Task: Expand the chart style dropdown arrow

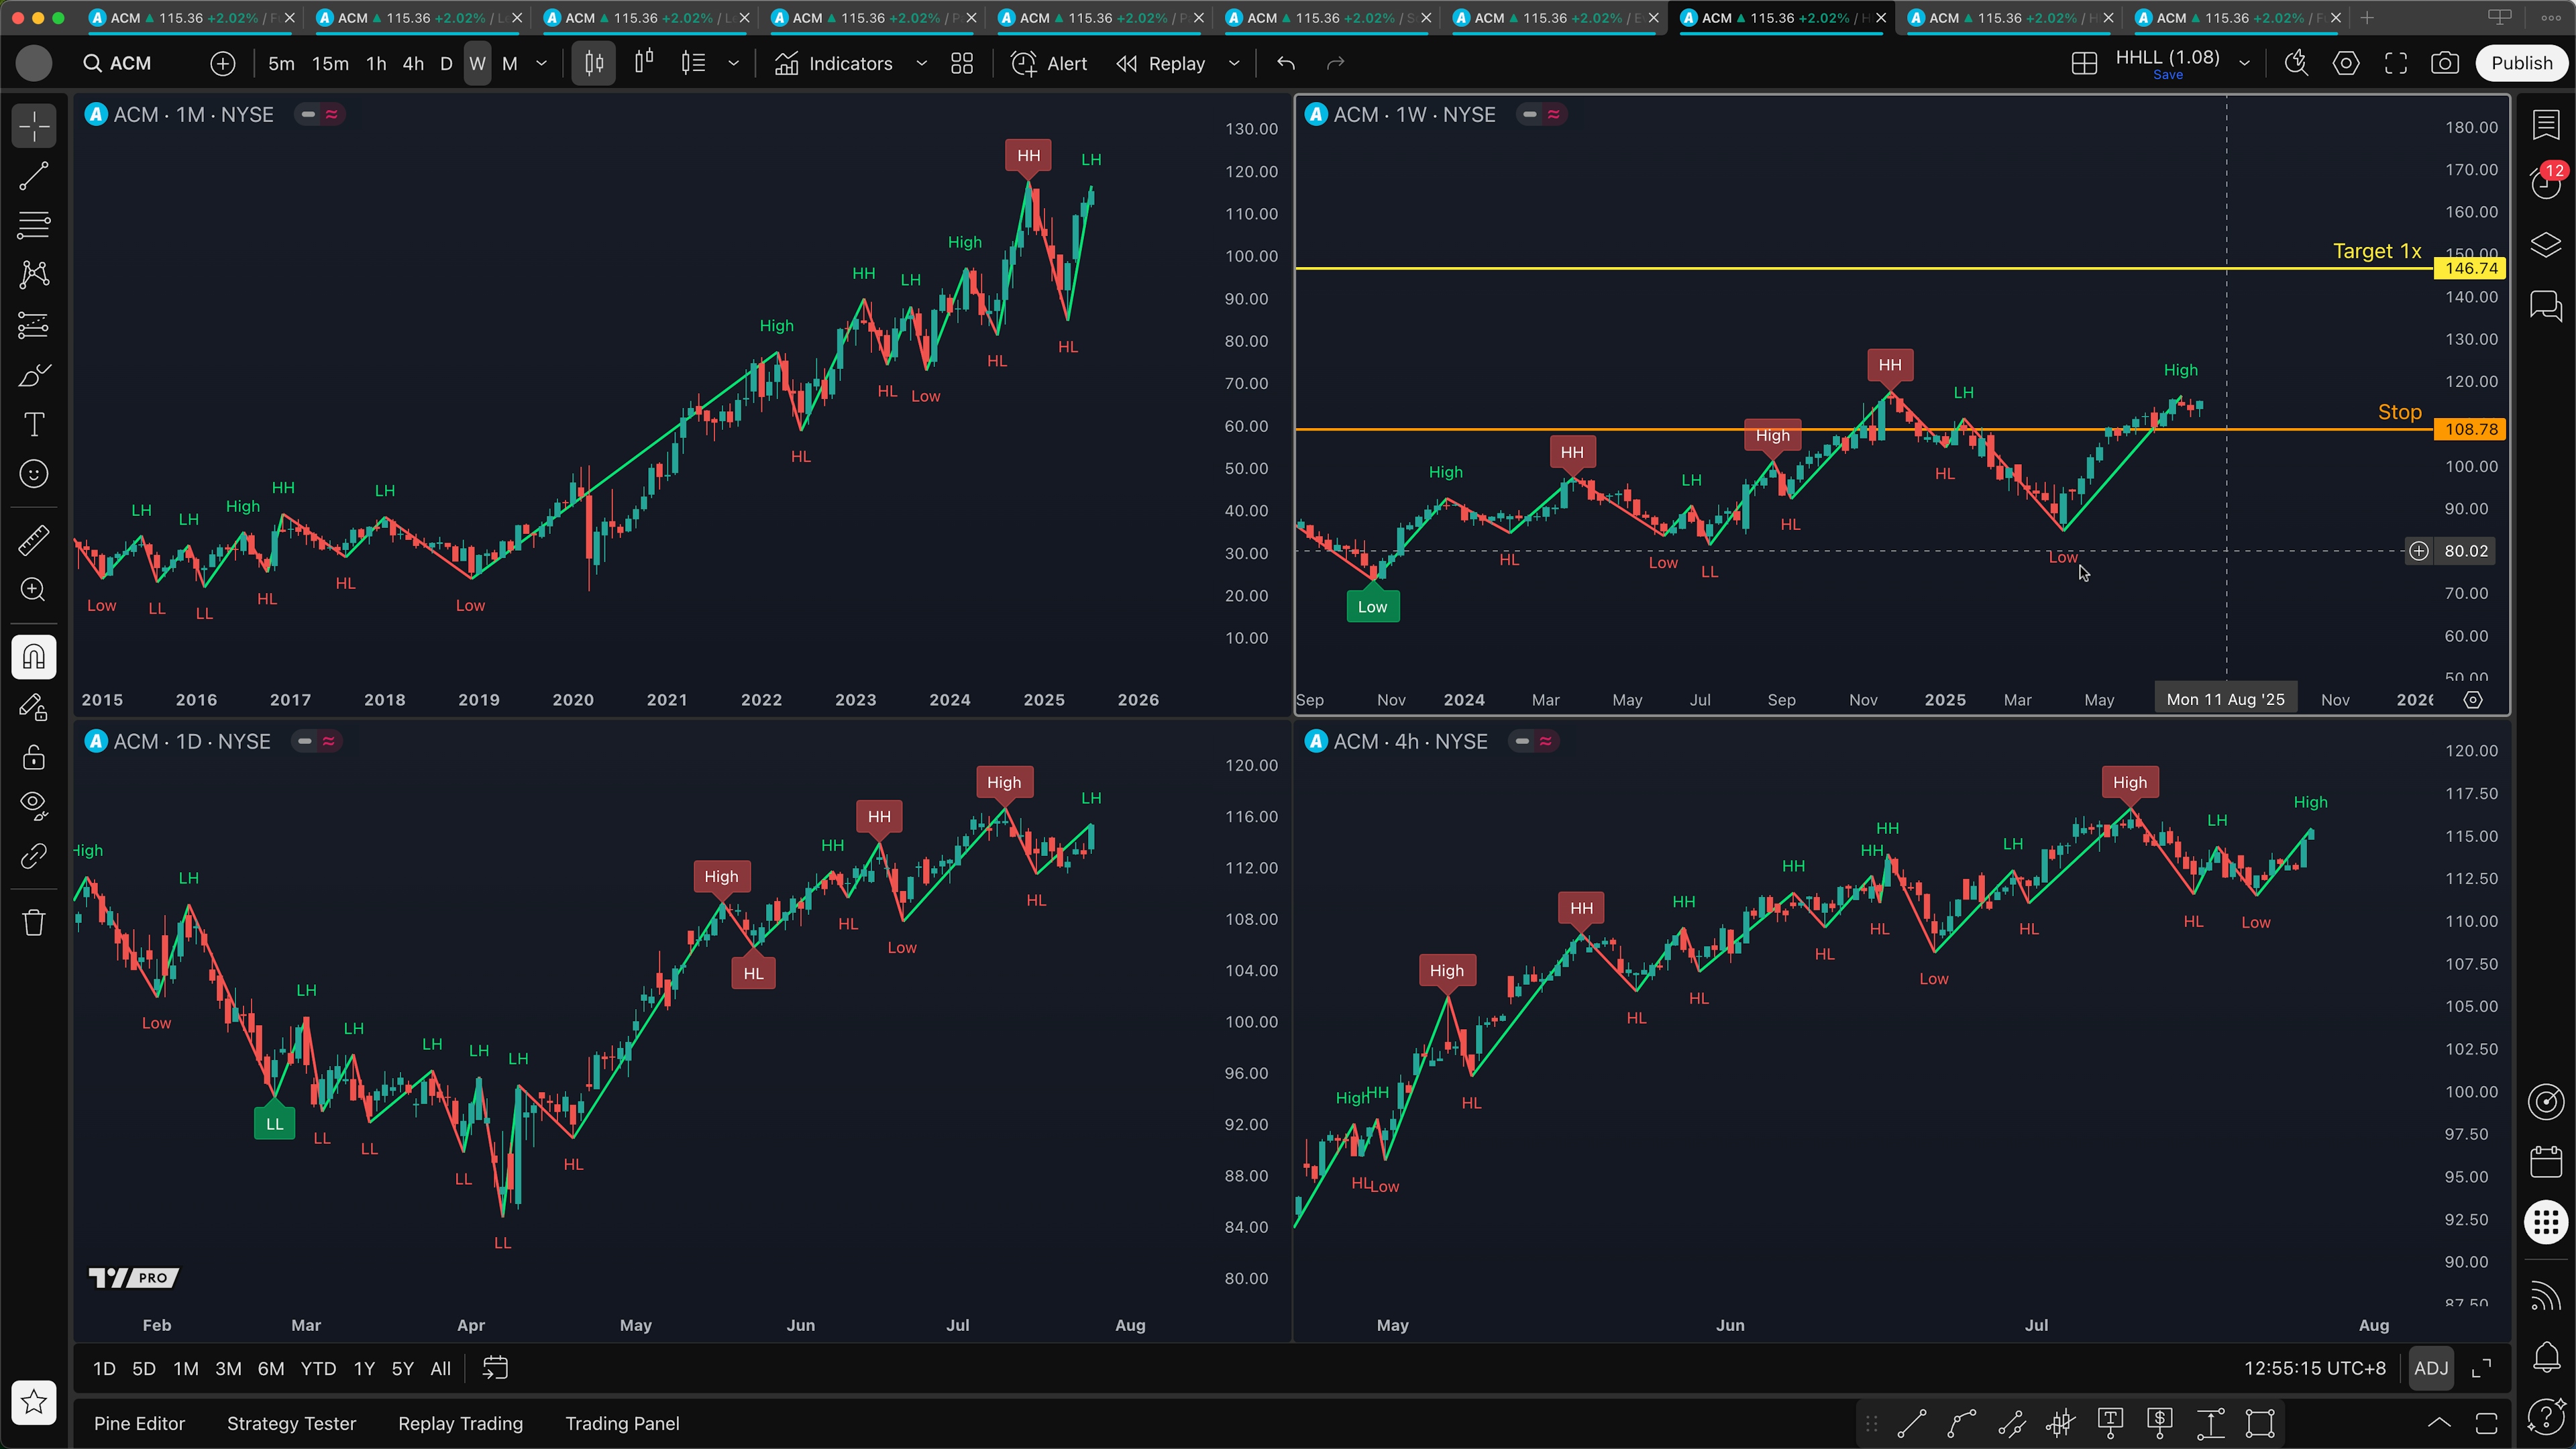Action: (x=733, y=63)
